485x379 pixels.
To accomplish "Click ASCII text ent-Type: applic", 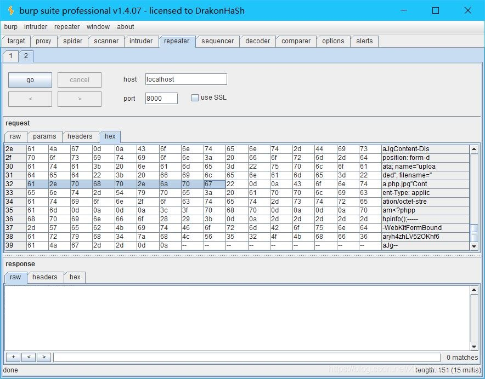I will pos(406,193).
